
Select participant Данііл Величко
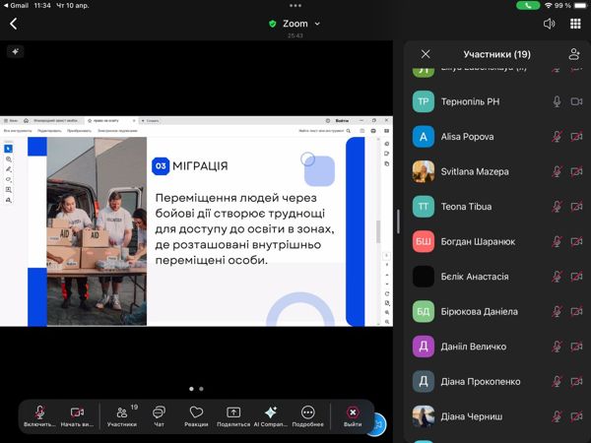[x=496, y=347]
